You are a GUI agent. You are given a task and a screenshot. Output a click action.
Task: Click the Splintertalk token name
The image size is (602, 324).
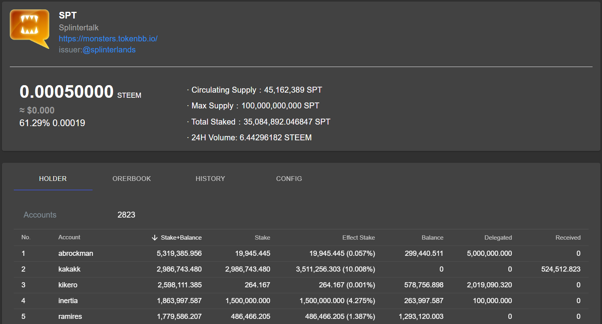tap(79, 28)
